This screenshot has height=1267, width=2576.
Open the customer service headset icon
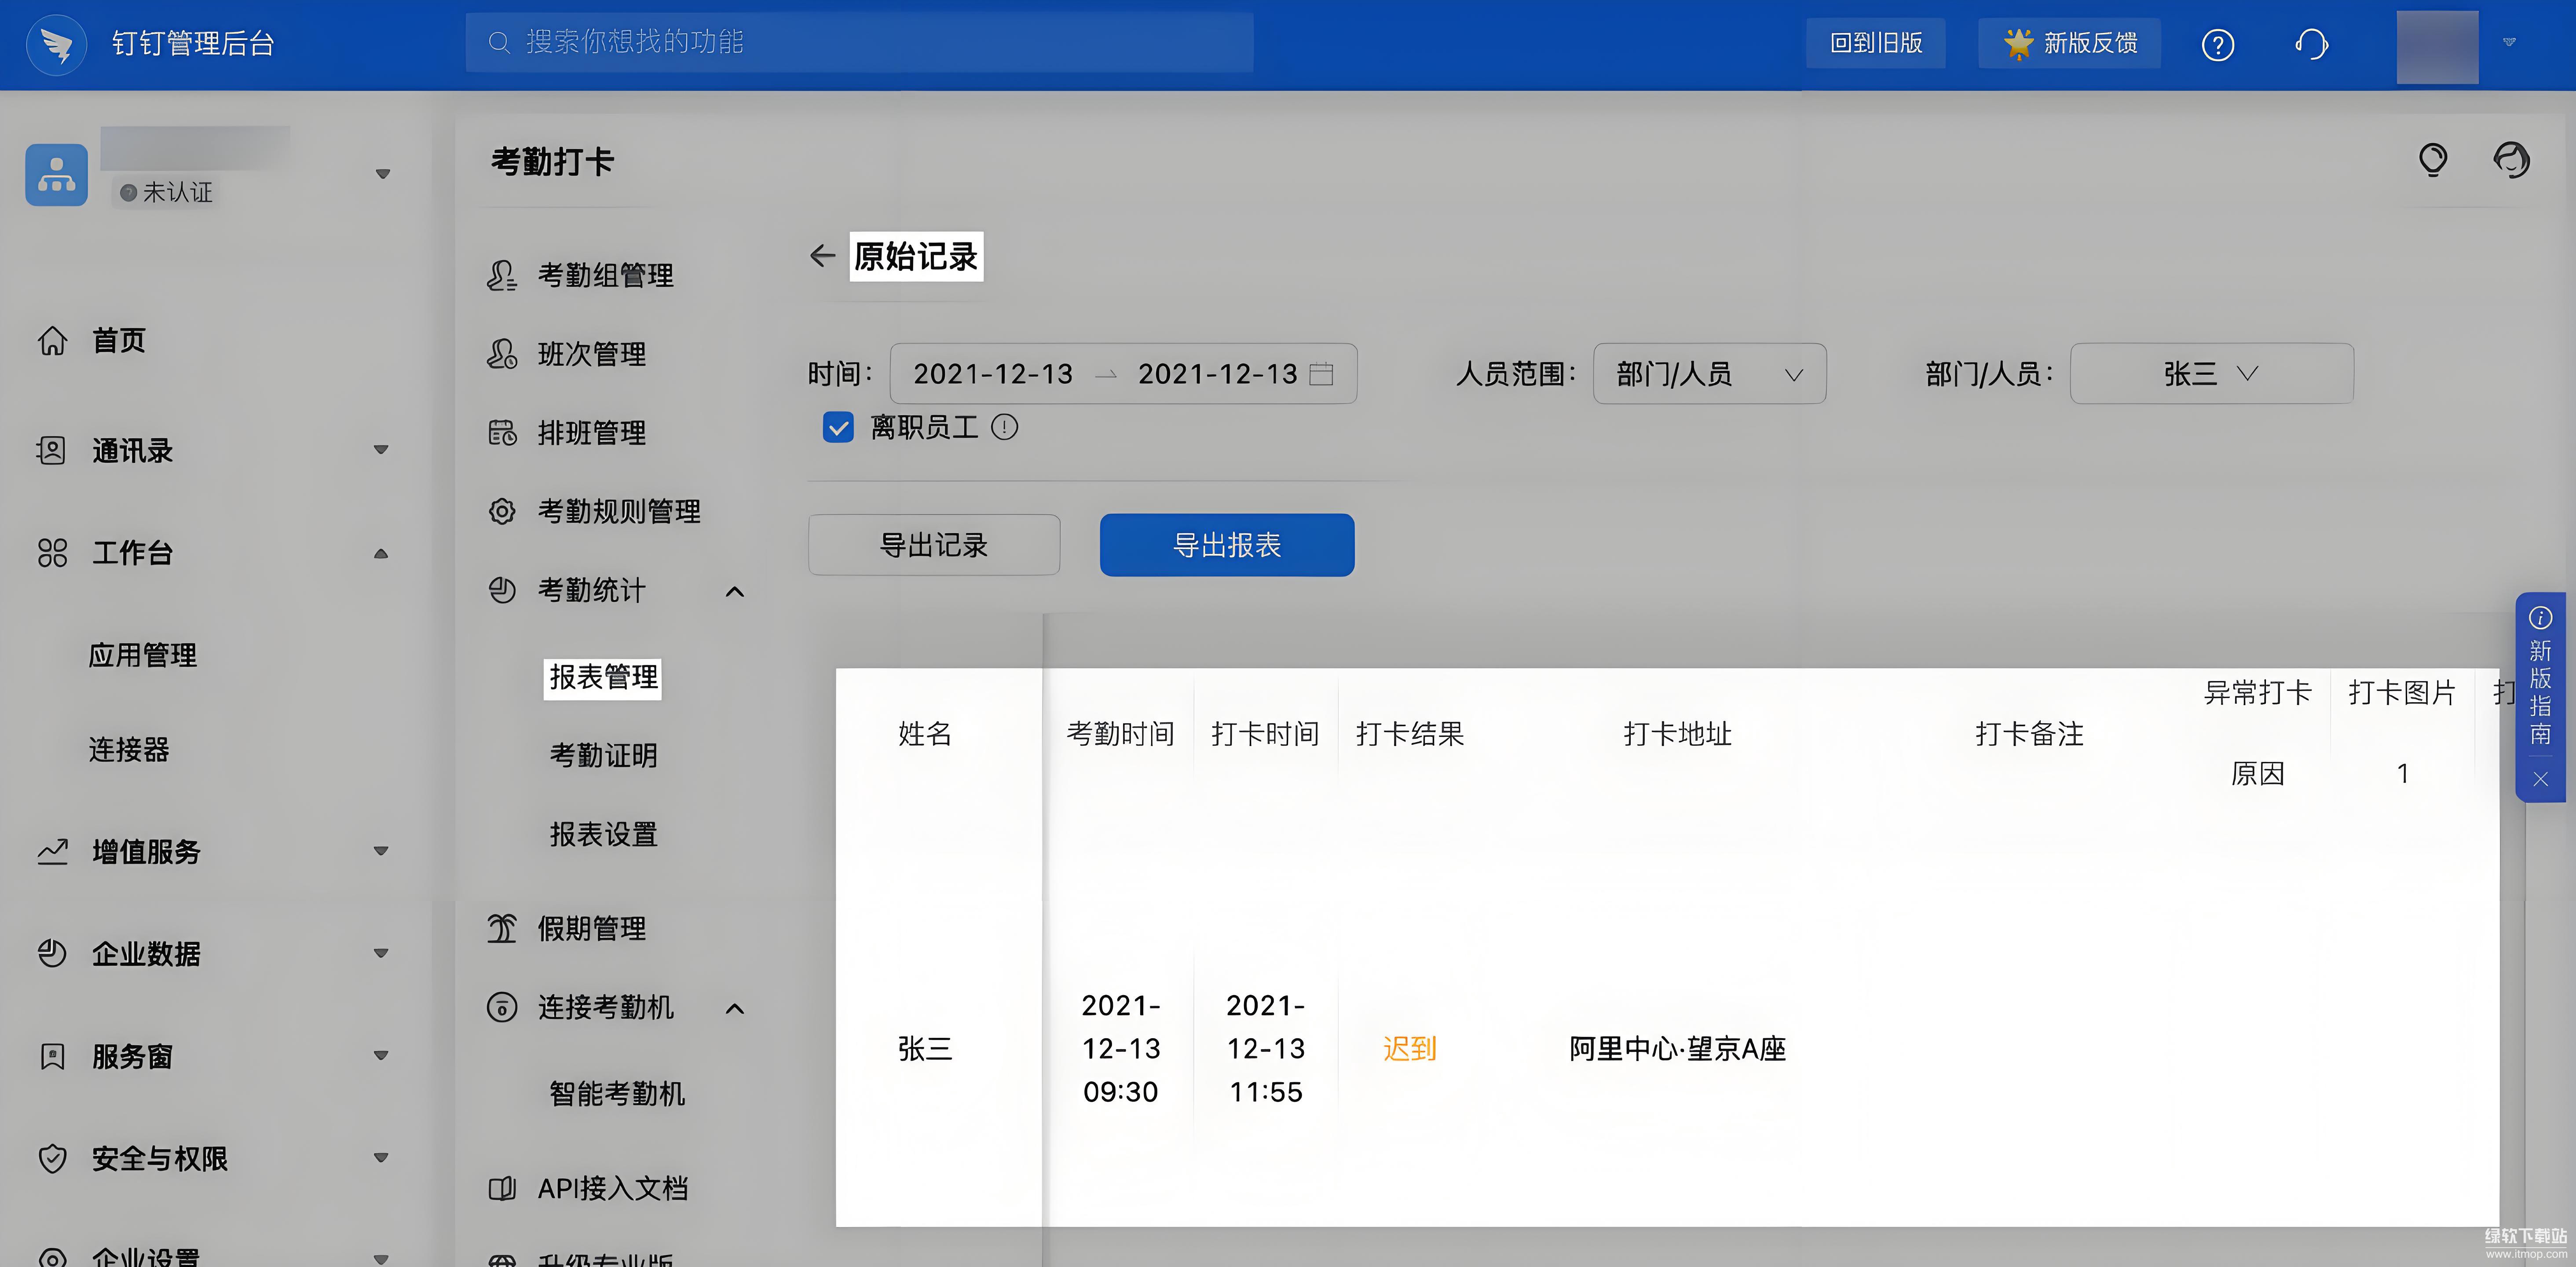click(2311, 45)
